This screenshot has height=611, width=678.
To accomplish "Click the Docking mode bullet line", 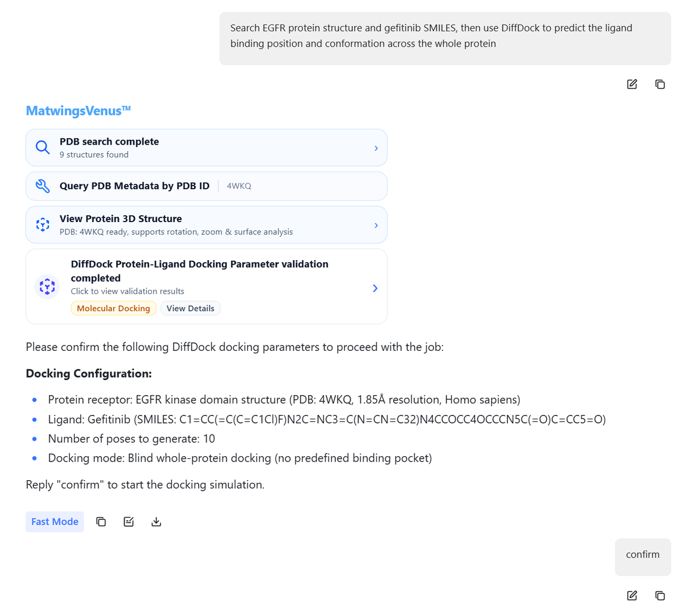I will click(240, 458).
